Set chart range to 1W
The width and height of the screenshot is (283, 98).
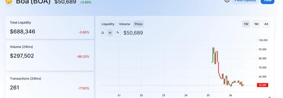[x=246, y=24]
